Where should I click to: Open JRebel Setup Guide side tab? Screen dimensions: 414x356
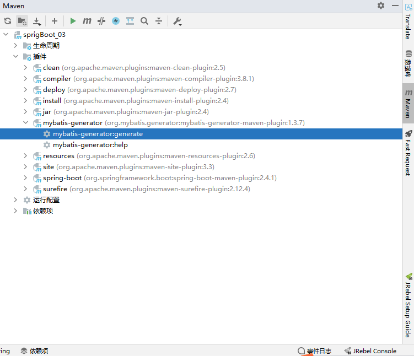408,306
